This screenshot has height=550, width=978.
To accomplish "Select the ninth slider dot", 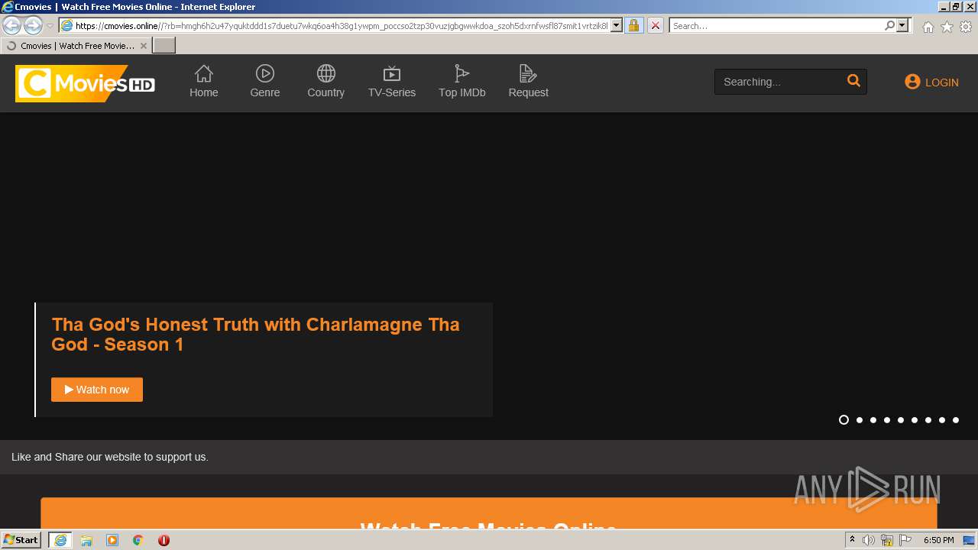I will click(956, 420).
